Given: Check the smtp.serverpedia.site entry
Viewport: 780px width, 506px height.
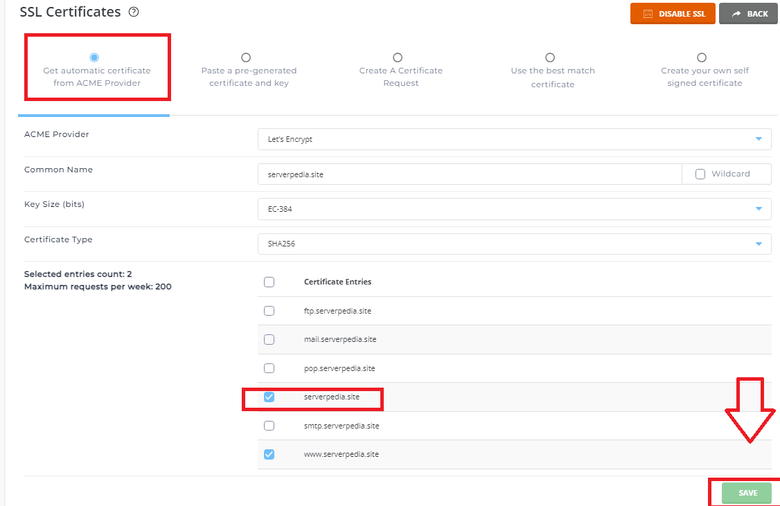Looking at the screenshot, I should pyautogui.click(x=269, y=426).
